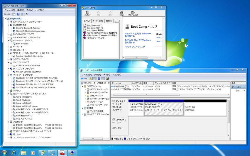Open Windows Media Player from the taskbar
The width and height of the screenshot is (250, 156).
click(x=33, y=153)
